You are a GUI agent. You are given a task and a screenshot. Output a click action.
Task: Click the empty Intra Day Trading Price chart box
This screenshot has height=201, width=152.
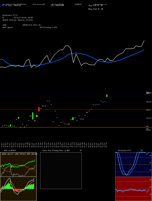[61, 171]
